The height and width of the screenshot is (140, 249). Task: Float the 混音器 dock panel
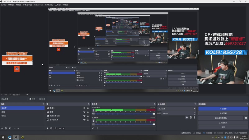[155, 104]
